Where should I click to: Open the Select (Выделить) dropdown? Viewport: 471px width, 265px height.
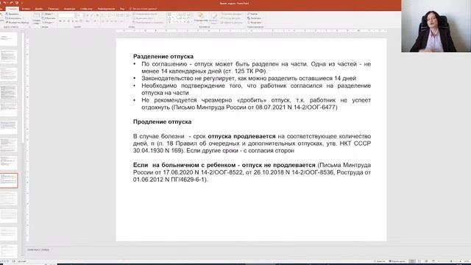(x=255, y=22)
